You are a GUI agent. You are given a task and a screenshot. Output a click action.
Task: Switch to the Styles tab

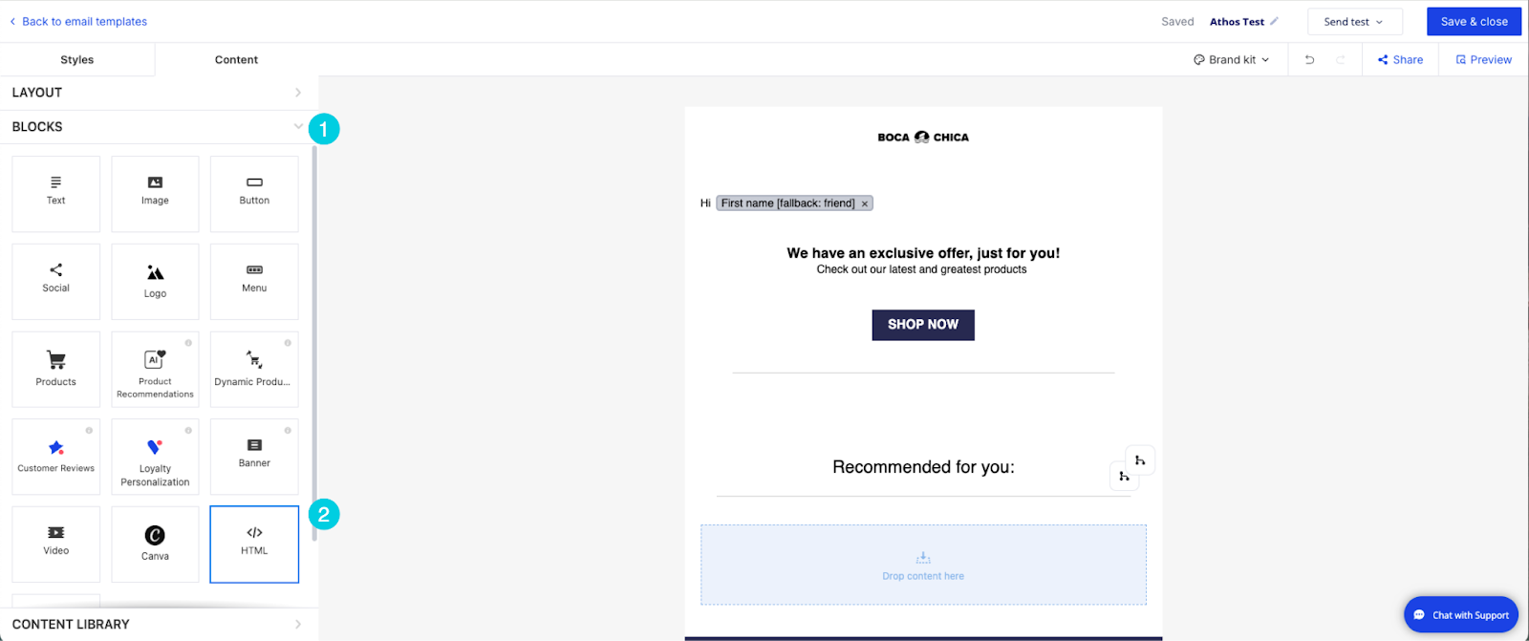pyautogui.click(x=77, y=59)
